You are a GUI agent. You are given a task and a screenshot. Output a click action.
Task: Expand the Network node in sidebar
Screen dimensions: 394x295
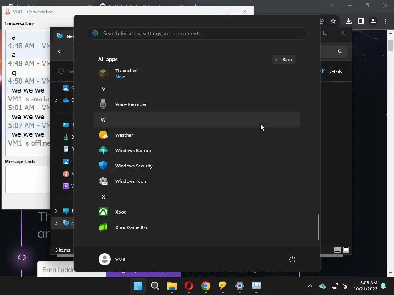pyautogui.click(x=56, y=223)
